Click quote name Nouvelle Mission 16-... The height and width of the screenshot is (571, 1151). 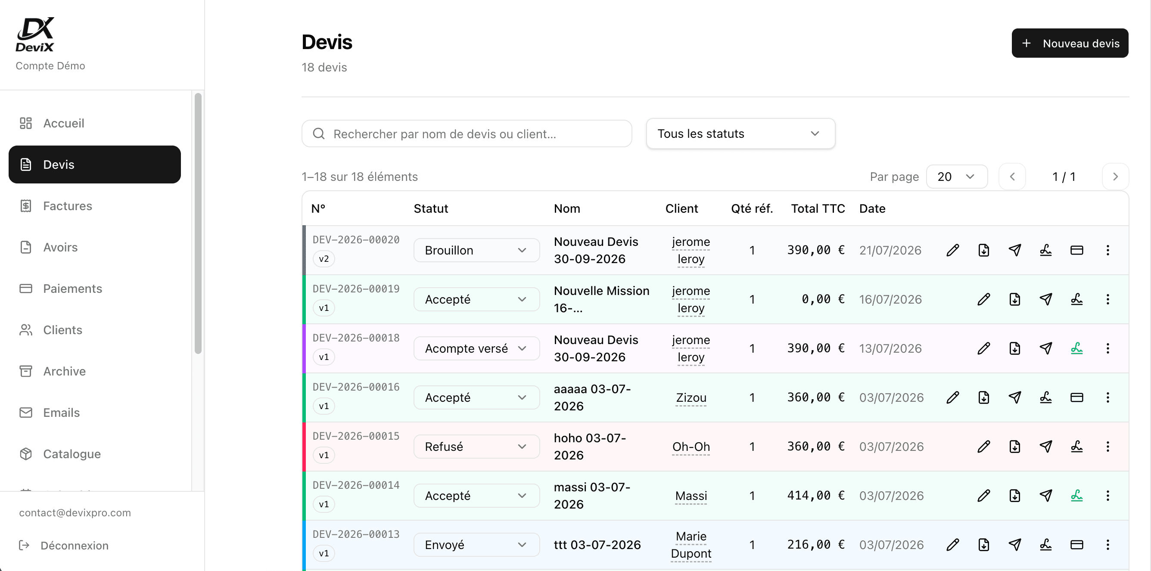(601, 299)
